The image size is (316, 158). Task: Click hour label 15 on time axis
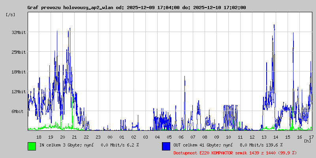(x=288, y=137)
